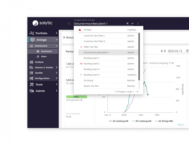Open the Technisch dashboard

(43, 51)
